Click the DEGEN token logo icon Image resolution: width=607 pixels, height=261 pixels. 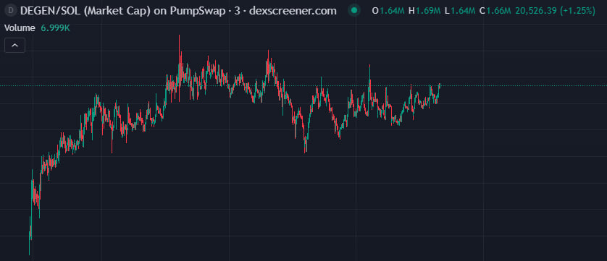[x=10, y=11]
